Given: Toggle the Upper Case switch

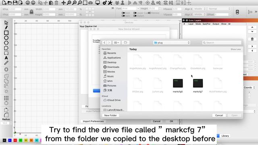Looking at the screenshot, I should (x=135, y=13).
